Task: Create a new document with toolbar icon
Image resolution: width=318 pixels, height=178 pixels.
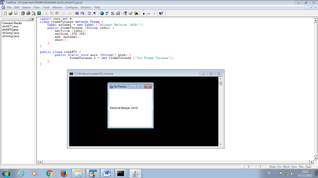Action: [x=5, y=13]
